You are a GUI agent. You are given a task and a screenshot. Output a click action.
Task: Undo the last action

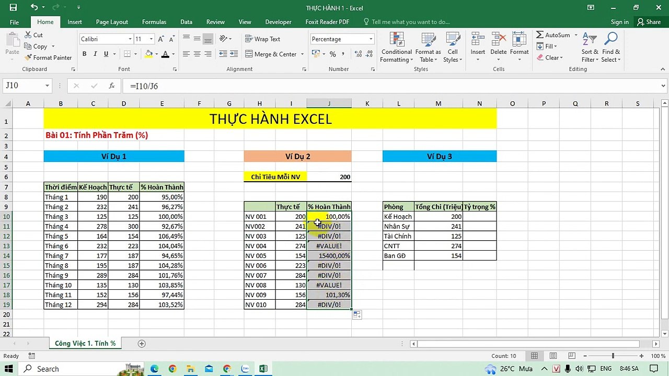34,7
